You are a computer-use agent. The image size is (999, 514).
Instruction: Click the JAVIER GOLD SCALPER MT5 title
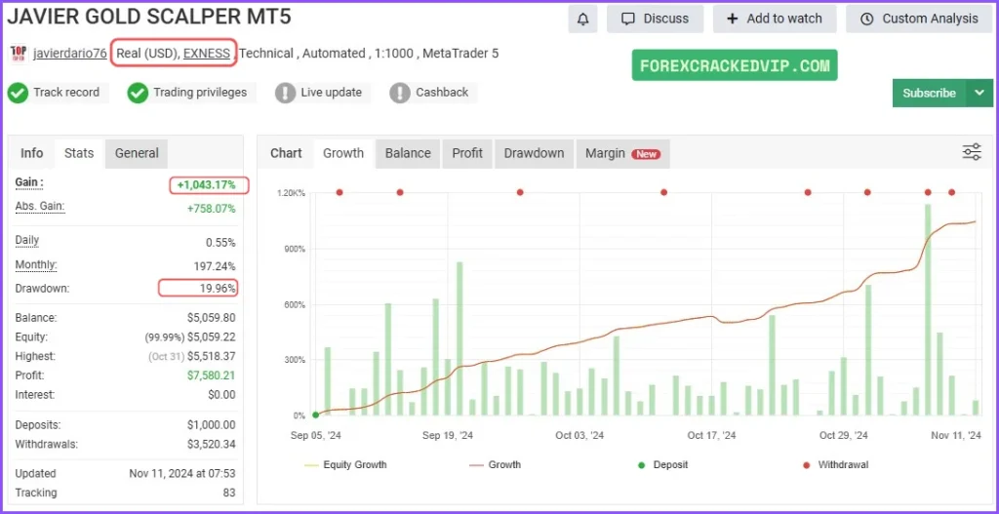149,17
